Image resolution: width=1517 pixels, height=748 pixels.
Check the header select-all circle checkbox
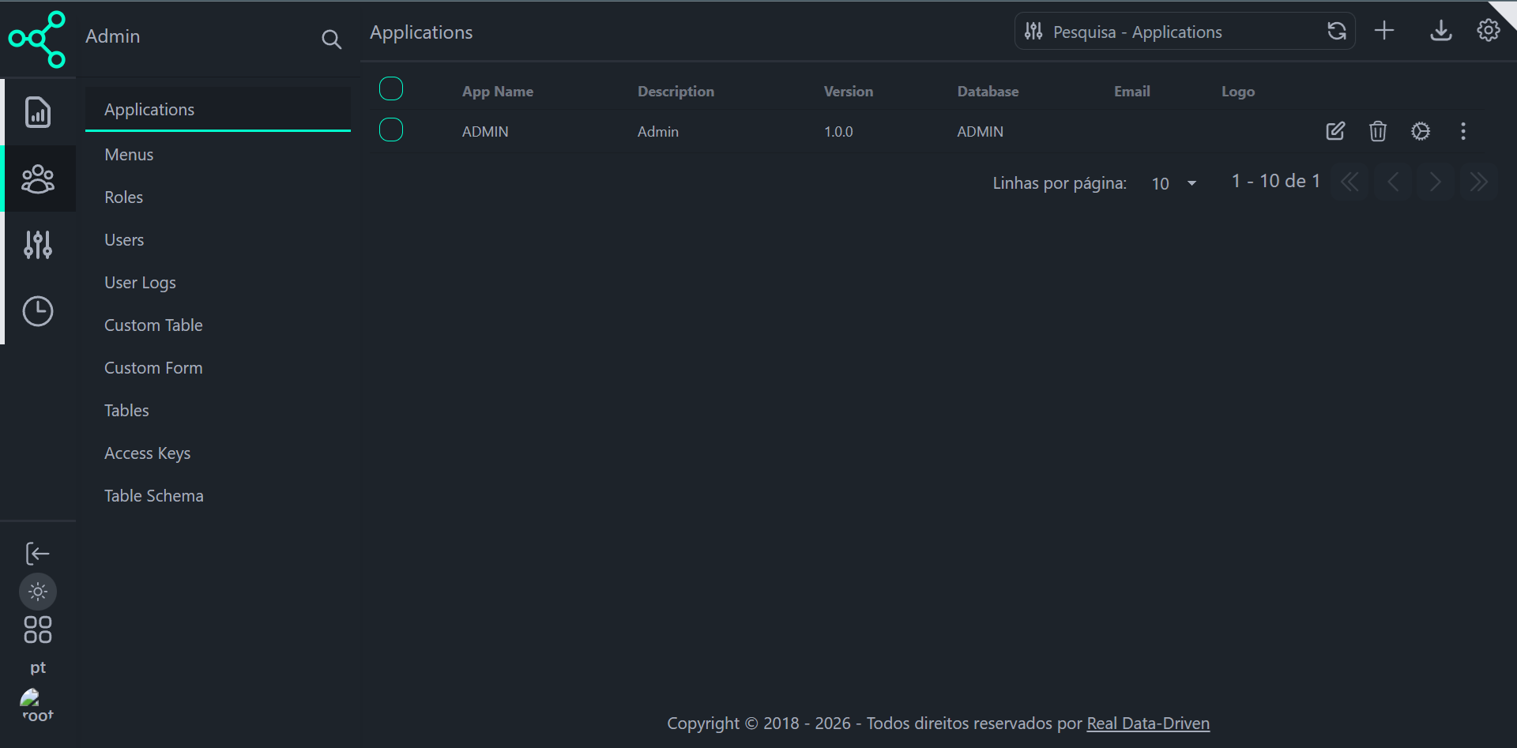pyautogui.click(x=390, y=88)
